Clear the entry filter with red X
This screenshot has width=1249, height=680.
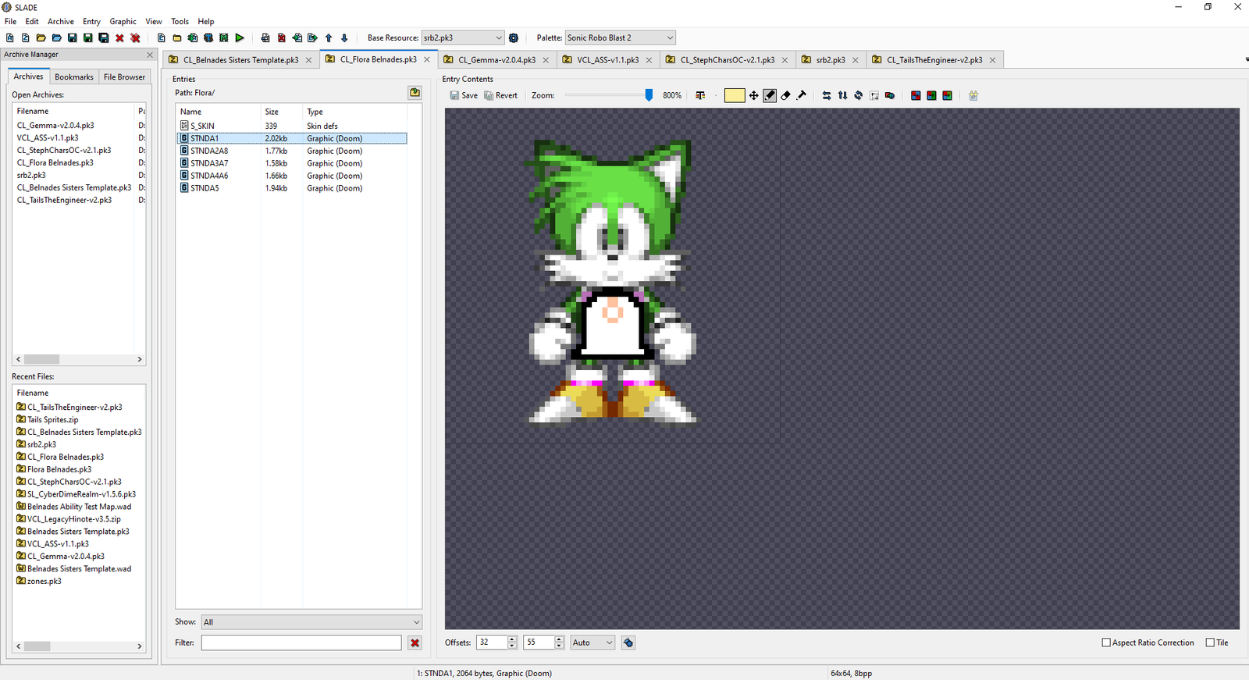pyautogui.click(x=415, y=643)
